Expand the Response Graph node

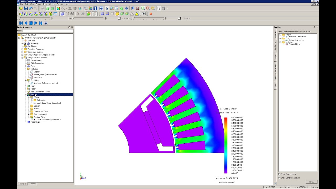coord(29,114)
